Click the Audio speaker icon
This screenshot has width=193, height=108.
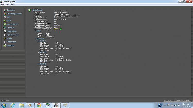coord(5,38)
